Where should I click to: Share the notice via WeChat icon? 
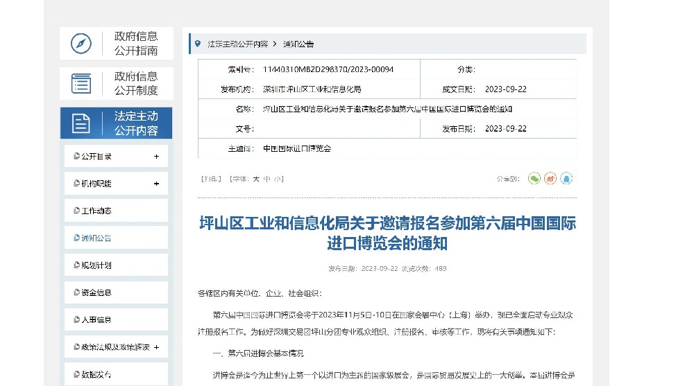coord(534,179)
